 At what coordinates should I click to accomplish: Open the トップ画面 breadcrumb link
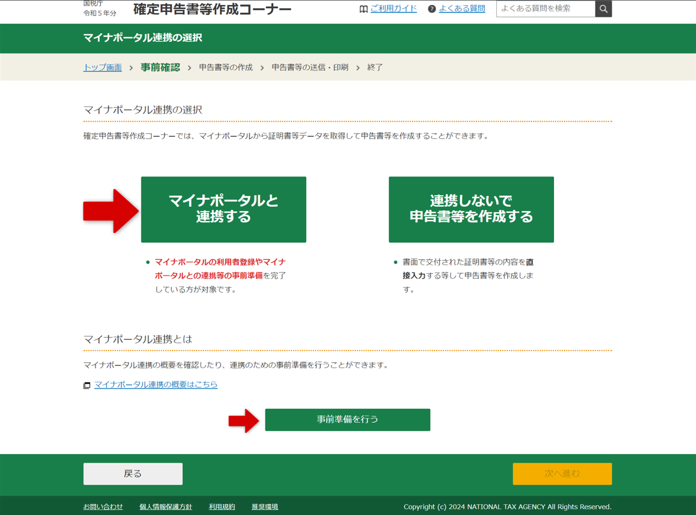pyautogui.click(x=102, y=67)
